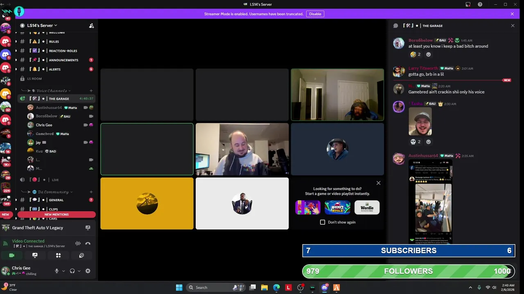
Task: Jump to NEW MENTIONS in channel list
Action: point(56,214)
